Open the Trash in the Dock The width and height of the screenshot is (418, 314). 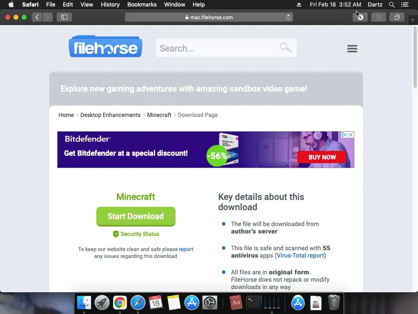tap(334, 302)
